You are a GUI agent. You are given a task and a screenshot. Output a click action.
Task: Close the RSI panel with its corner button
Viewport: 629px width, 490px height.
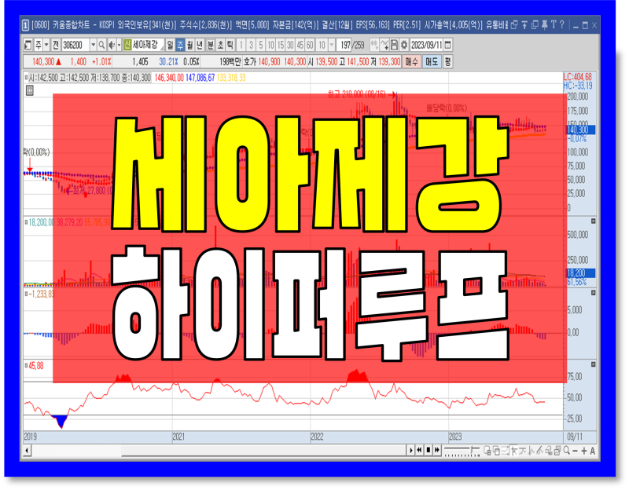593,364
